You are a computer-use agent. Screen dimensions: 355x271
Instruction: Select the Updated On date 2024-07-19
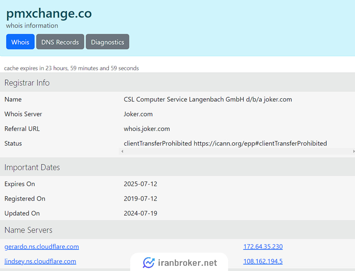tap(140, 213)
